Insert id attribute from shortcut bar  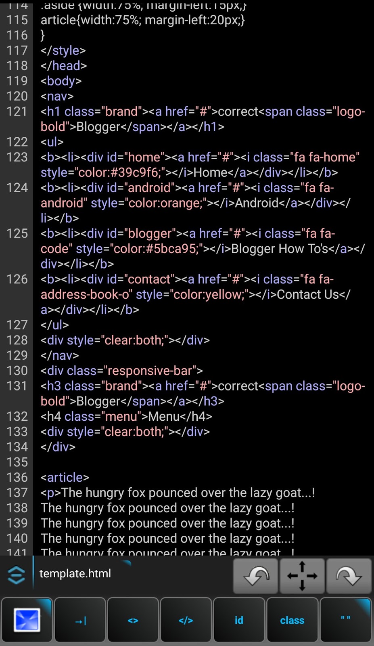(239, 620)
